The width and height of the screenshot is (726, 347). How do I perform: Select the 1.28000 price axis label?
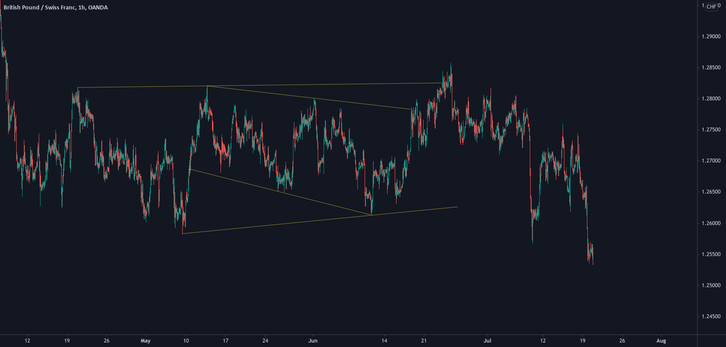pyautogui.click(x=711, y=99)
